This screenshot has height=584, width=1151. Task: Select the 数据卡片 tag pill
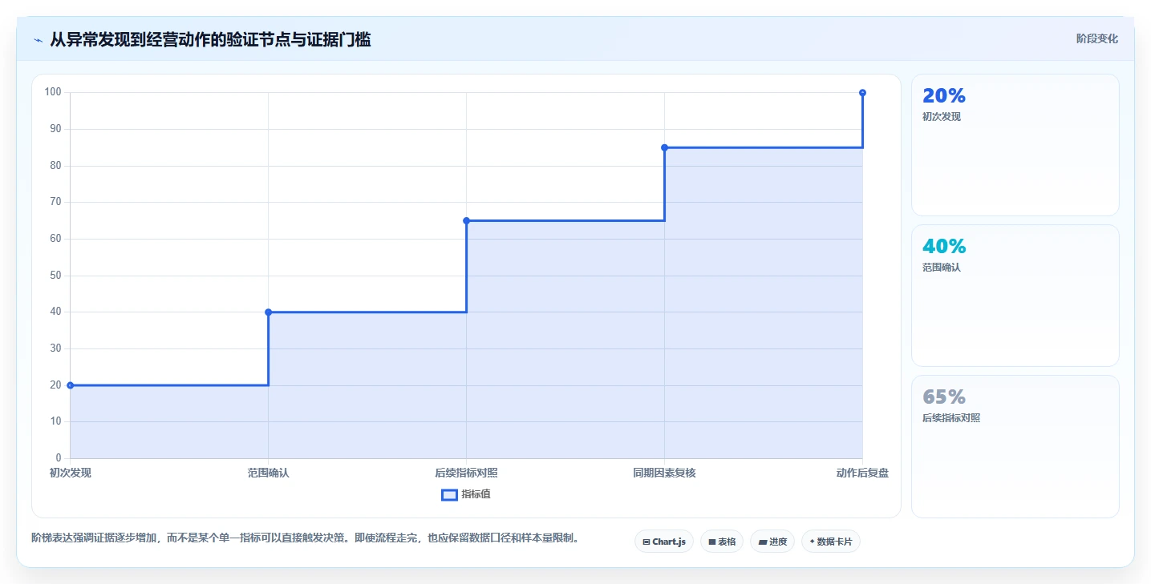831,542
